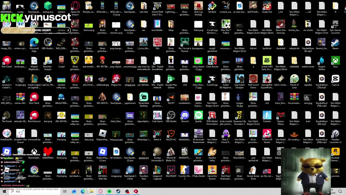Launch Microsoft Edge from the desktop
This screenshot has width=346, height=195.
34,45
